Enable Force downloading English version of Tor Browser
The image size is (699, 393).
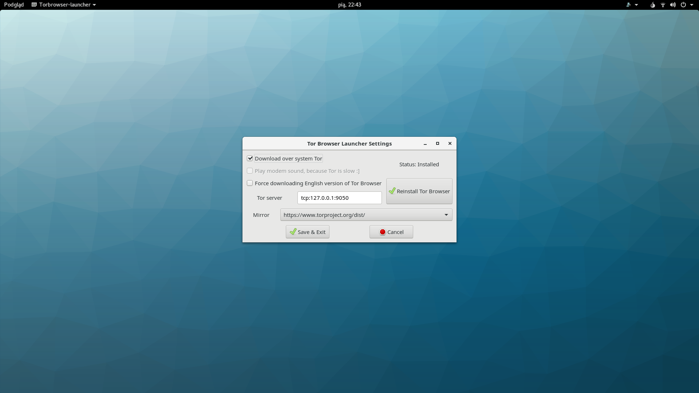point(250,183)
